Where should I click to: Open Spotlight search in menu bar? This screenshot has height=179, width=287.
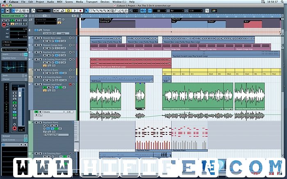pos(282,2)
